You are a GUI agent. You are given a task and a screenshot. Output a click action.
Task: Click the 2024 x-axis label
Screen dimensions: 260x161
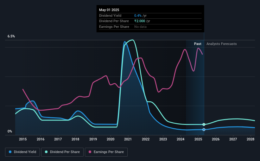[181, 139]
